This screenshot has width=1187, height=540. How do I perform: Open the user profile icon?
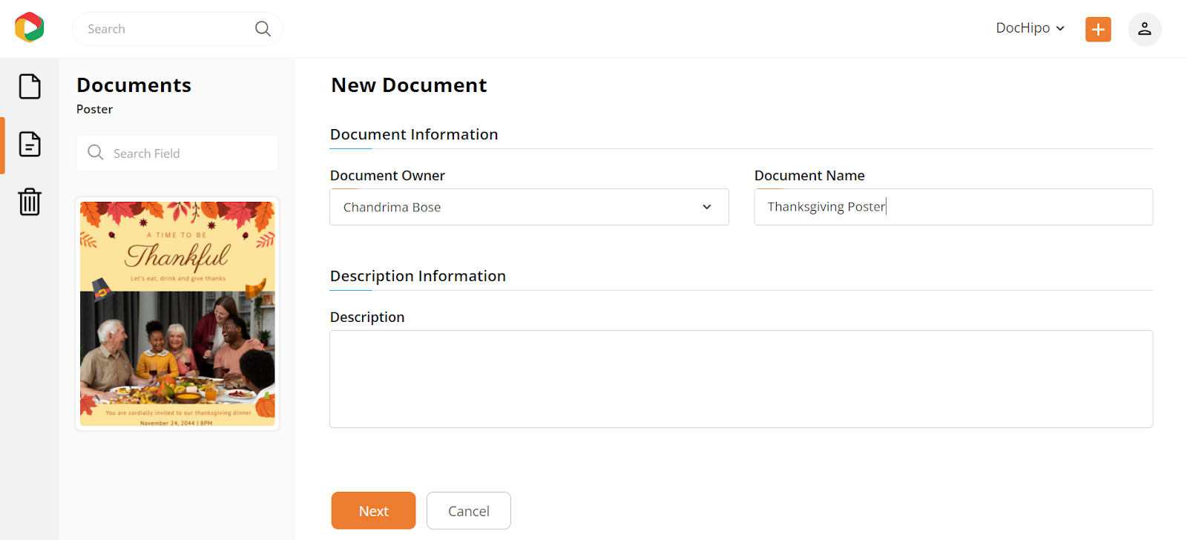click(1145, 29)
